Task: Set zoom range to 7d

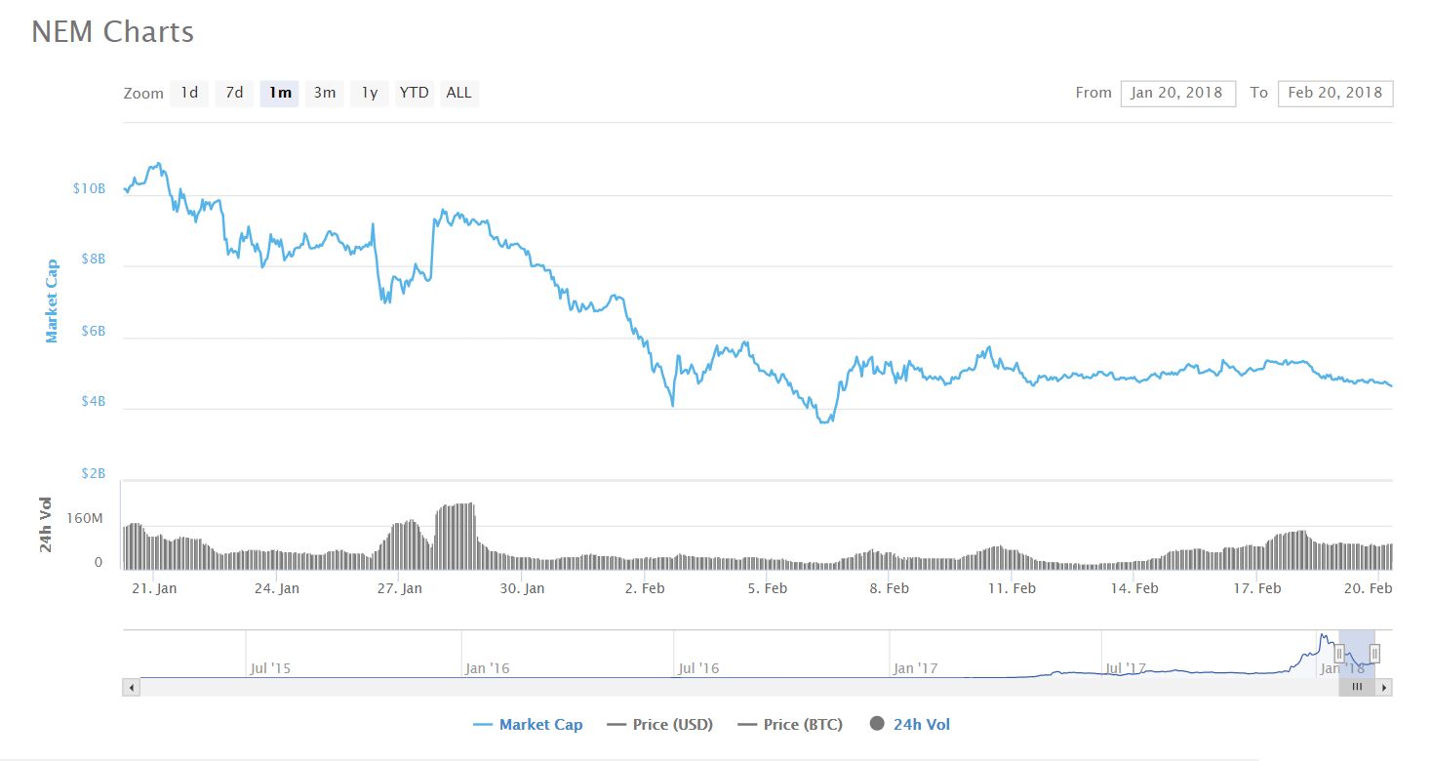Action: pyautogui.click(x=234, y=93)
